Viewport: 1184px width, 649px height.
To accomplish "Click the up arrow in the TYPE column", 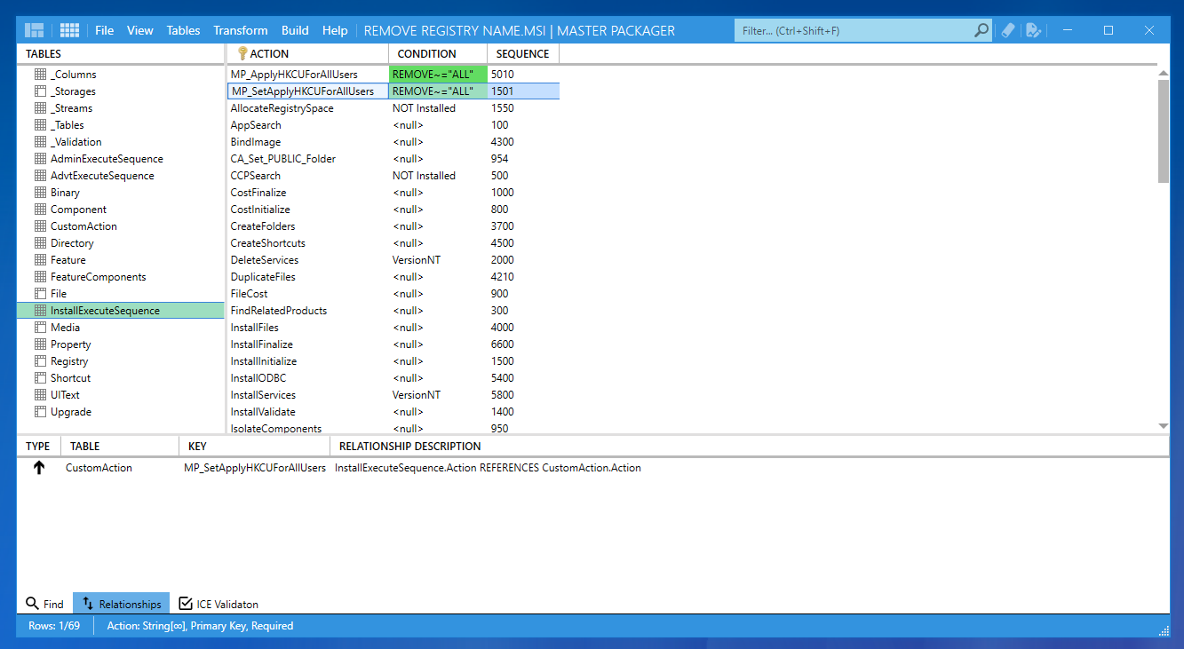I will tap(38, 468).
